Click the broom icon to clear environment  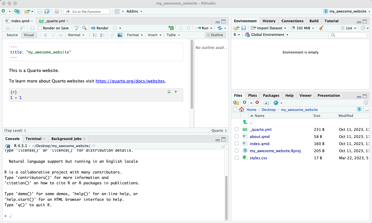(321, 28)
